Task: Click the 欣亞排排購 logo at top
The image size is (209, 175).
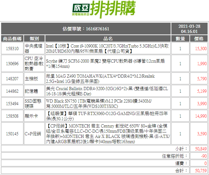Action: coord(104,10)
